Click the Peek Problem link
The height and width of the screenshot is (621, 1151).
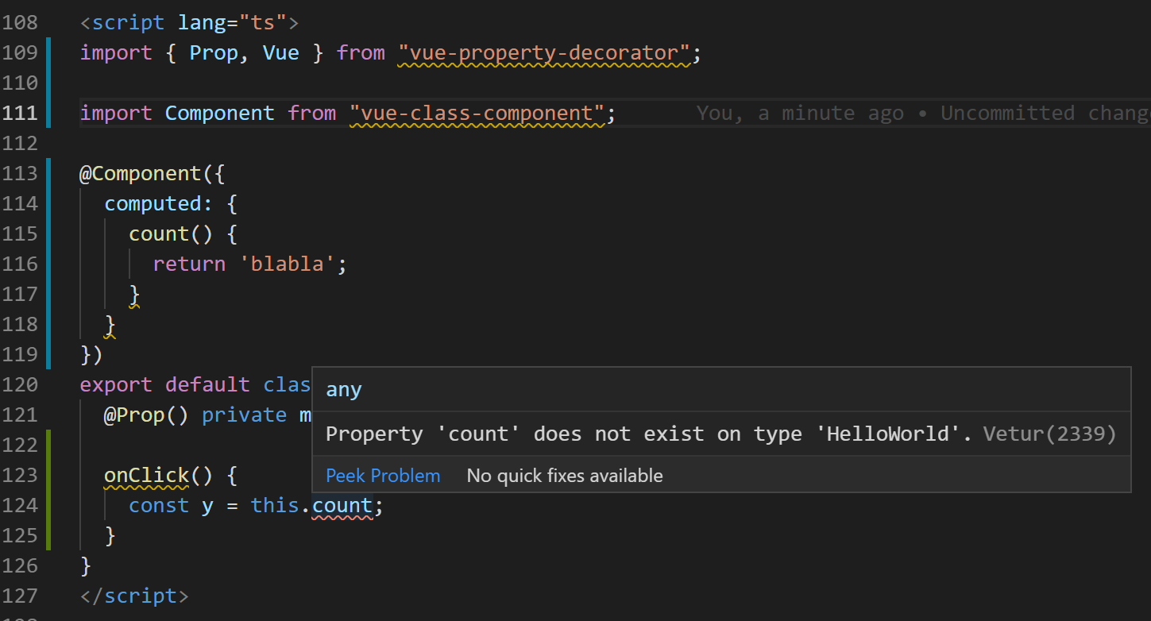(382, 475)
